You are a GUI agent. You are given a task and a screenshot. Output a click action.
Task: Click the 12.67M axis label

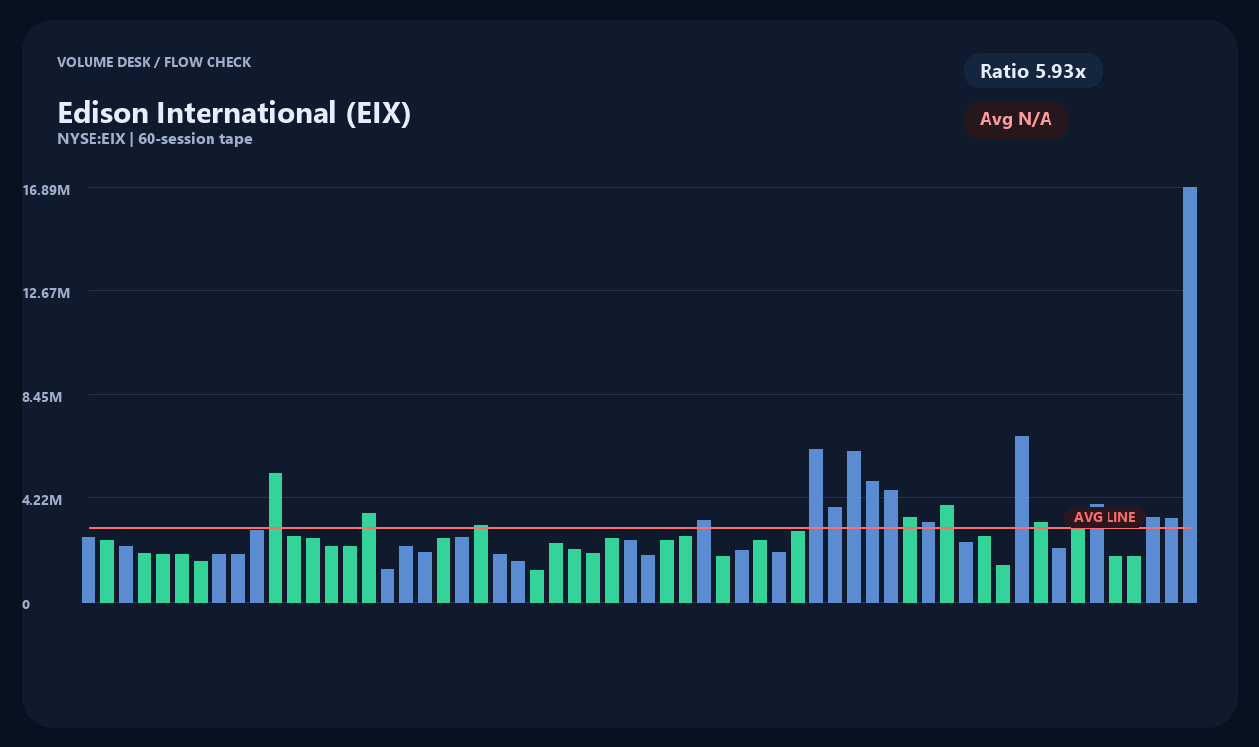click(x=46, y=293)
